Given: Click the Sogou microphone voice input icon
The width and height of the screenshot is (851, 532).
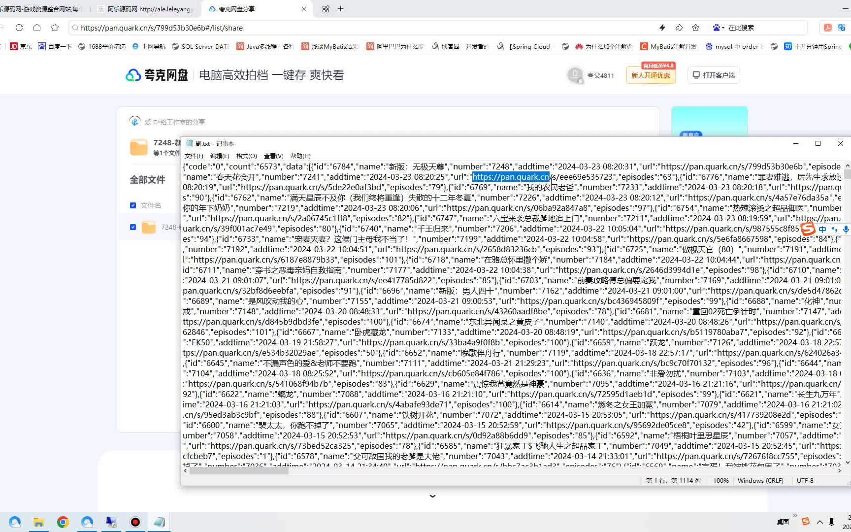Looking at the screenshot, I should [x=846, y=229].
